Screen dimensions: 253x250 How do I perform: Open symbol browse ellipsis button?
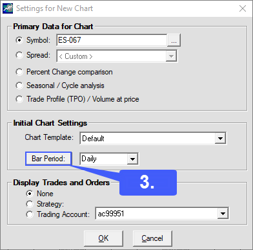tap(174, 40)
